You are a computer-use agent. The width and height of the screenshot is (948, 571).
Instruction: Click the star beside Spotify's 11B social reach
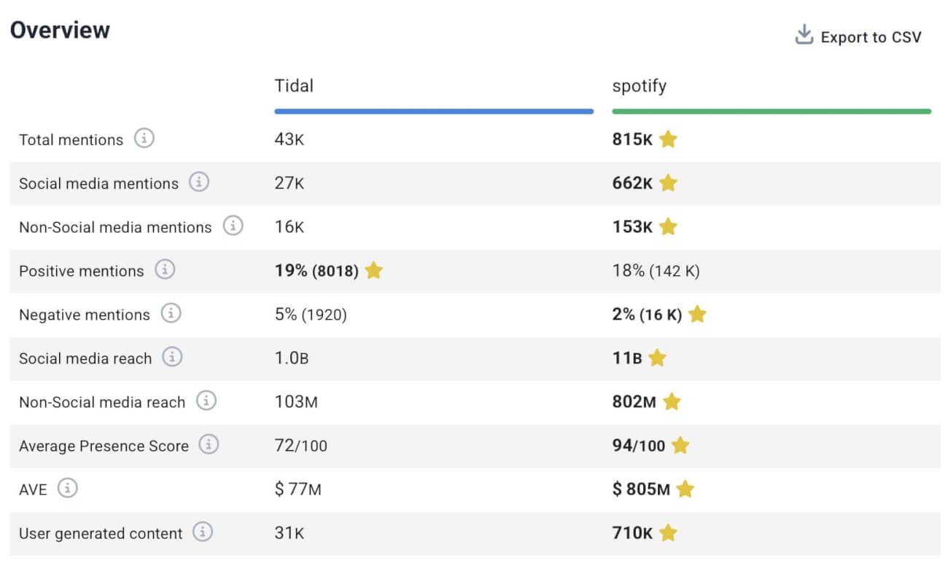[x=656, y=358]
